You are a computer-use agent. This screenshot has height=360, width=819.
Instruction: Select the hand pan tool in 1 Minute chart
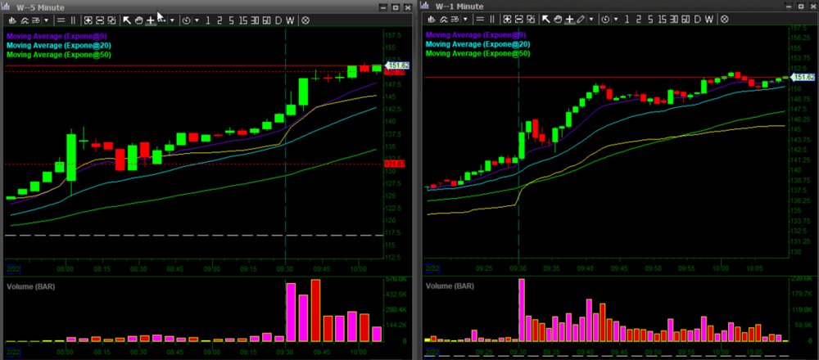click(558, 20)
